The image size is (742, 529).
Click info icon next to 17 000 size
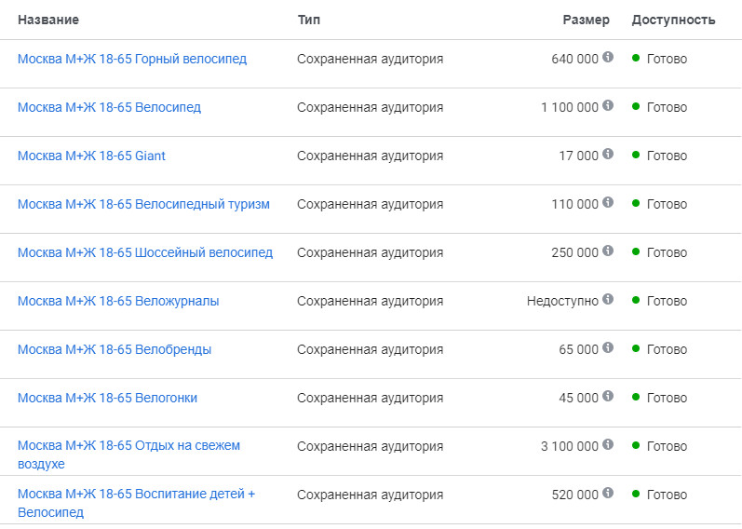point(608,155)
